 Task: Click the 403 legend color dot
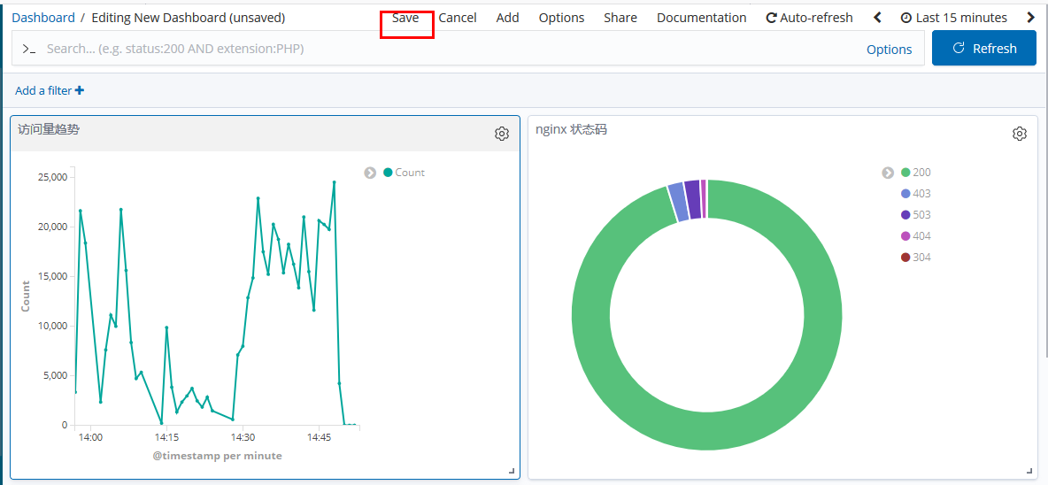[x=905, y=194]
